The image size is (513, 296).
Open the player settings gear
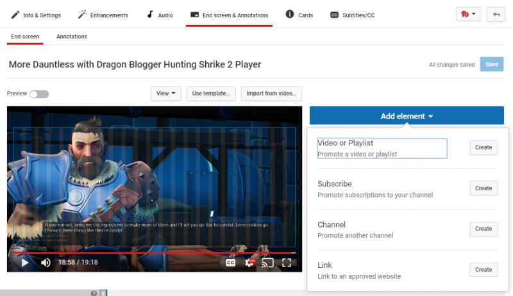249,262
